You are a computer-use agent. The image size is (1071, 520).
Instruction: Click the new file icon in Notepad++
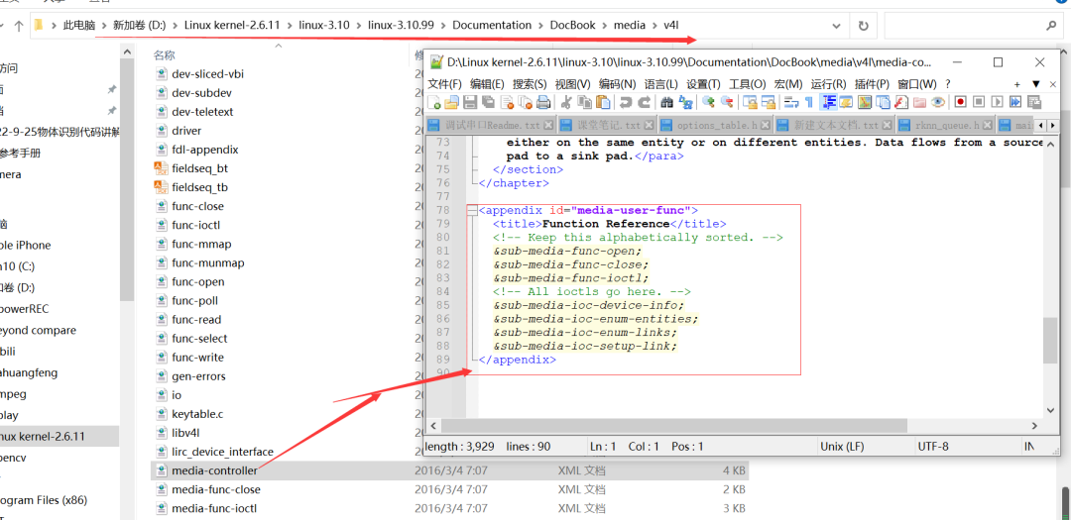click(434, 102)
